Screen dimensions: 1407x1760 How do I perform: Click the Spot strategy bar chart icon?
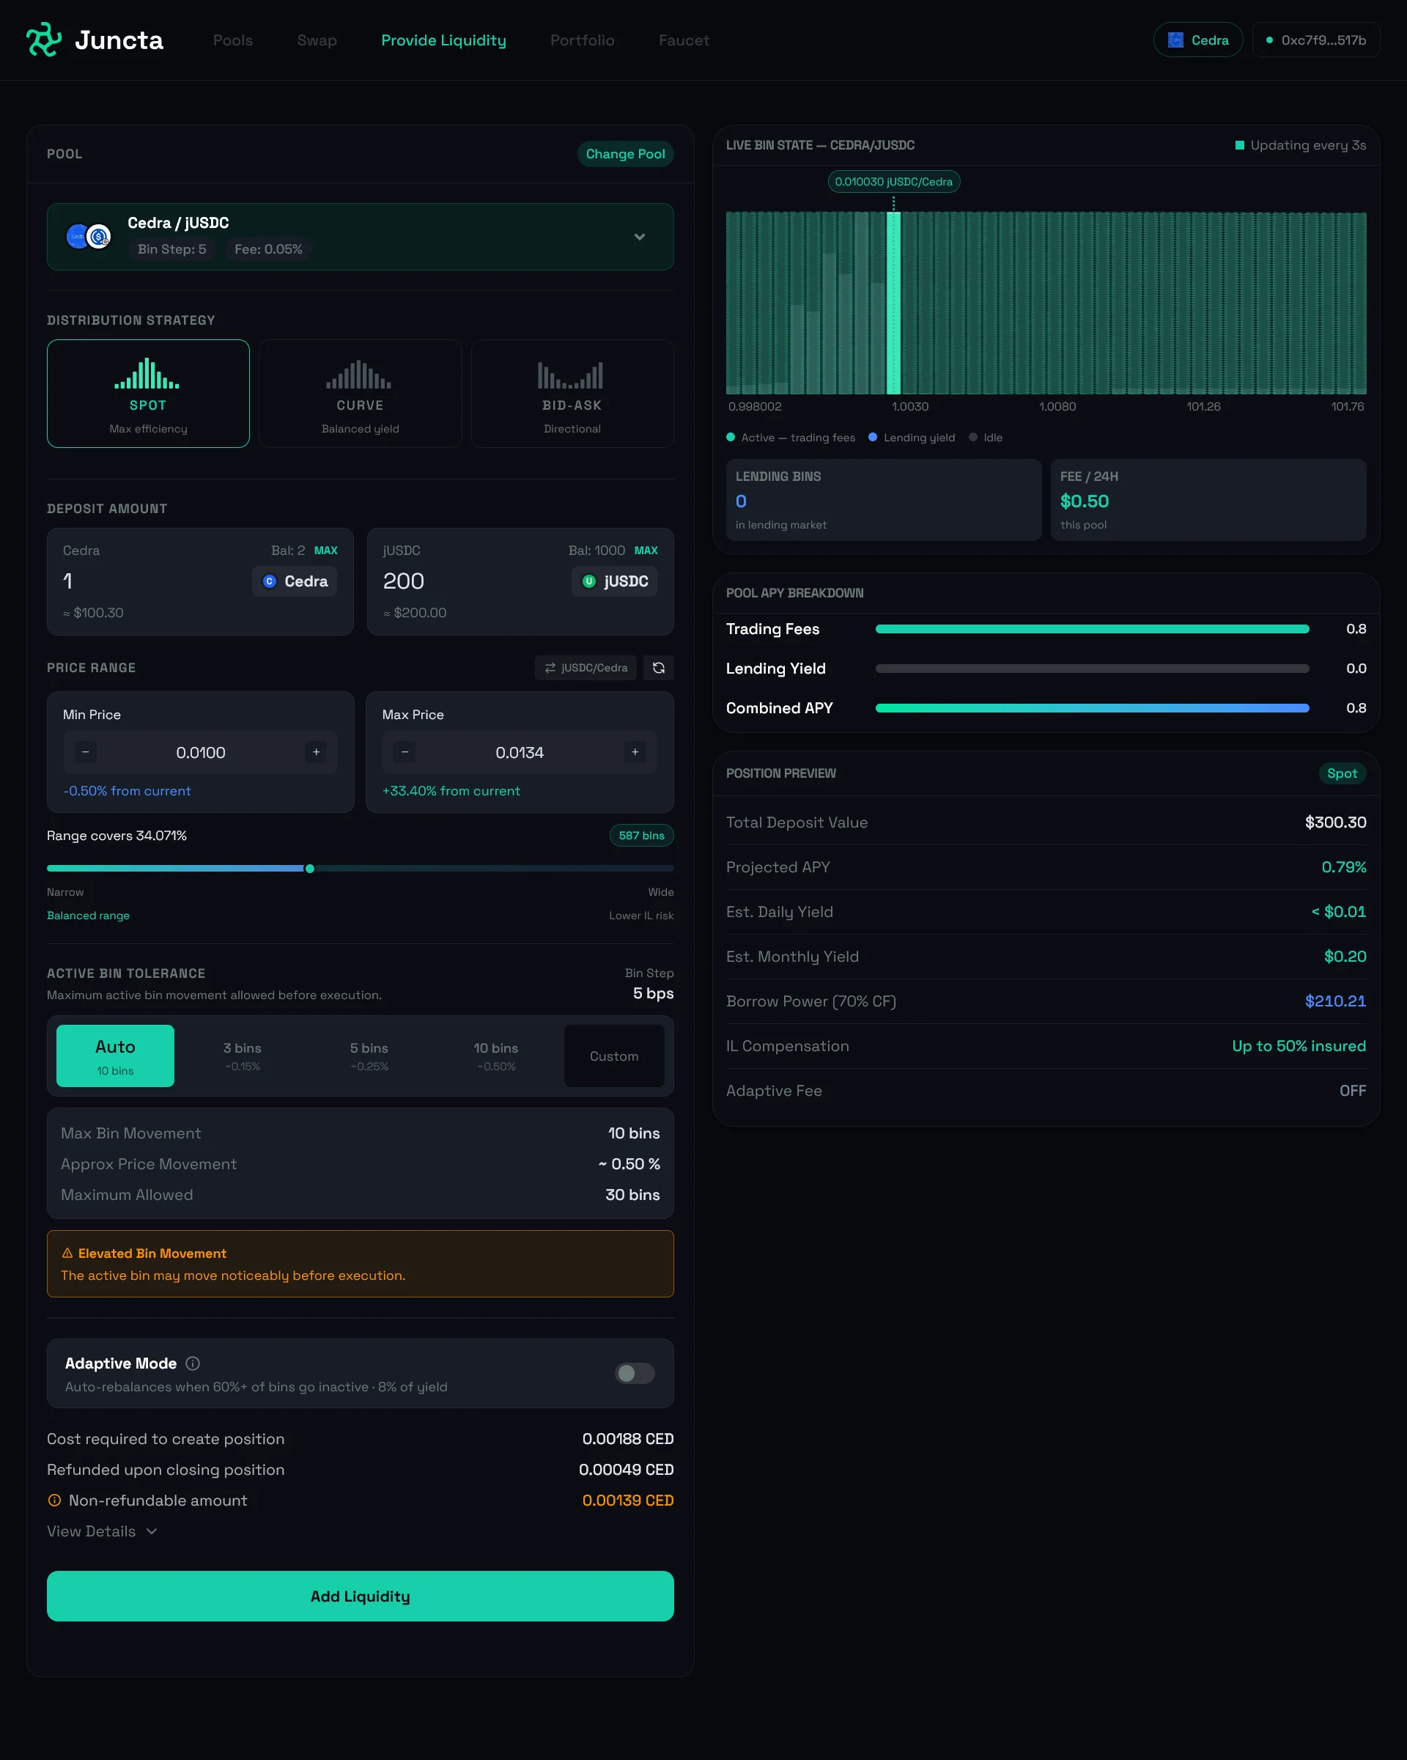[x=147, y=373]
